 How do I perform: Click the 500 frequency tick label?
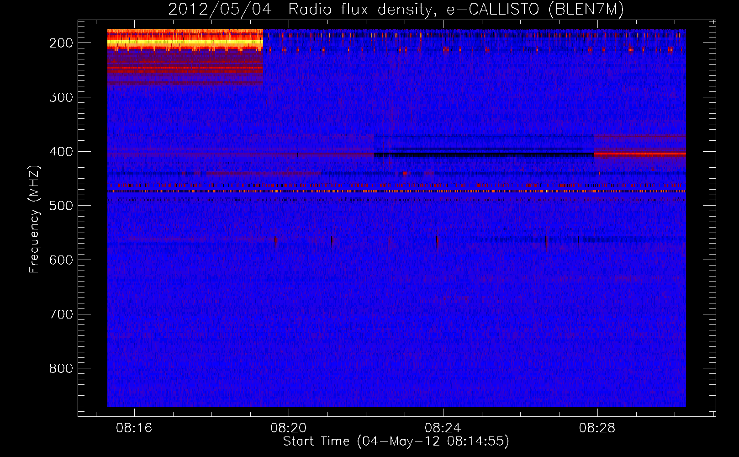(x=61, y=206)
